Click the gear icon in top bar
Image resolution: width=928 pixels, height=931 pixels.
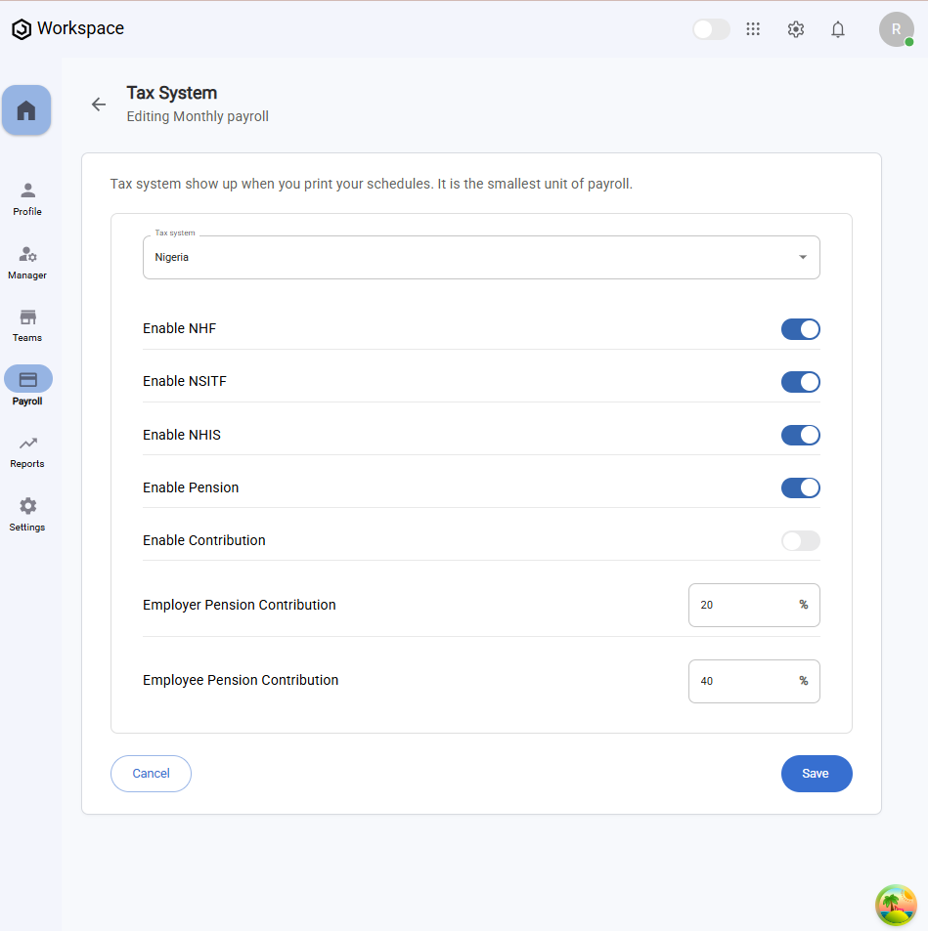(796, 29)
